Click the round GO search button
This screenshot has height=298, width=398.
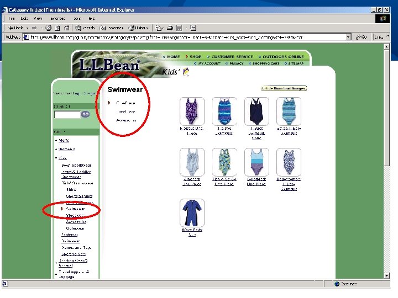86,114
